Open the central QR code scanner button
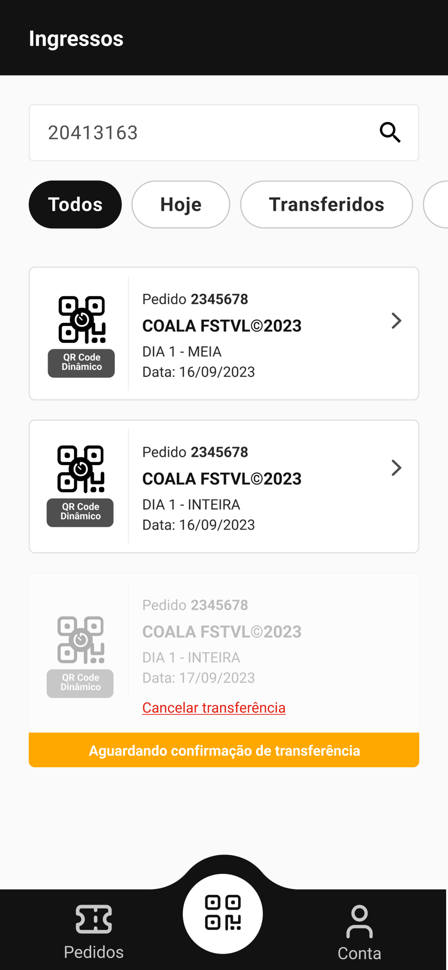 (x=223, y=913)
